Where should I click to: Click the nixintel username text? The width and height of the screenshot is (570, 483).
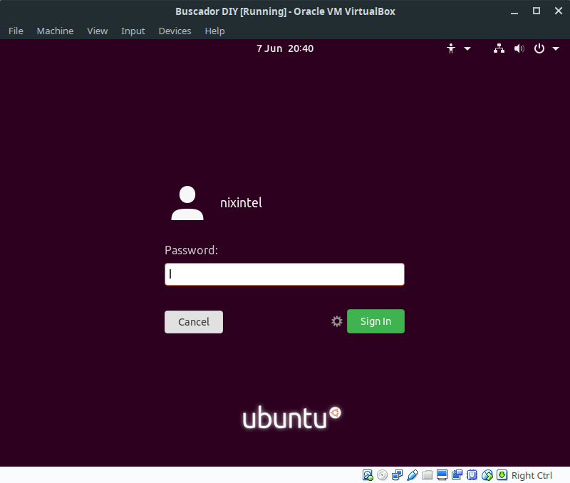tap(241, 203)
